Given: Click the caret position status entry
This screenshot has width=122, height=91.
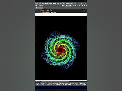Looking at the screenshot, I should 63,85.
